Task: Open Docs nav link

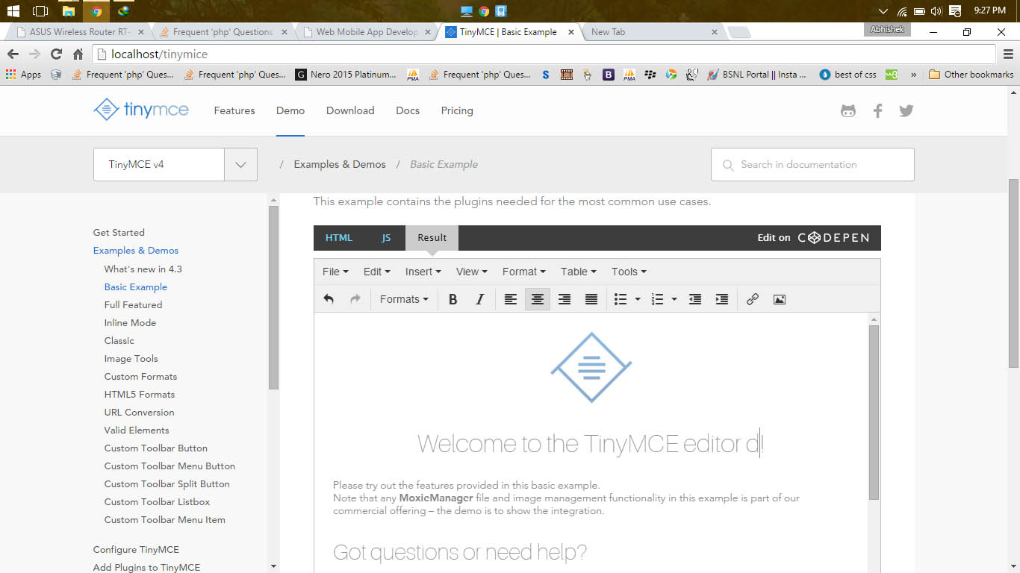Action: coord(408,110)
